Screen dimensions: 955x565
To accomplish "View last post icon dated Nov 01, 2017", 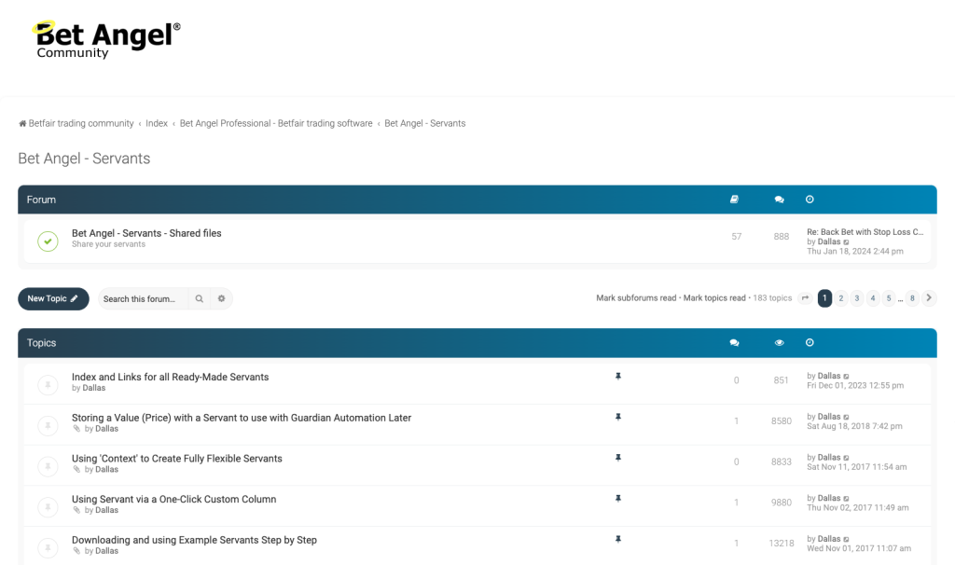I will (x=846, y=540).
